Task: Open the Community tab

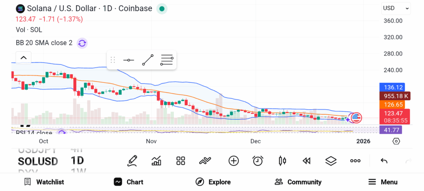Action: click(298, 182)
